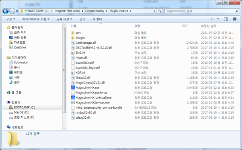This screenshot has height=150, width=242.
Task: Select the ENG.ini file icon
Action: click(73, 53)
